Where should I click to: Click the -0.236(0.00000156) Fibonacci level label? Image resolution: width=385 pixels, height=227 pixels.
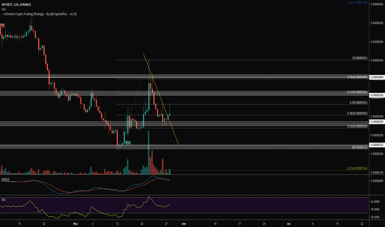pyautogui.click(x=357, y=168)
